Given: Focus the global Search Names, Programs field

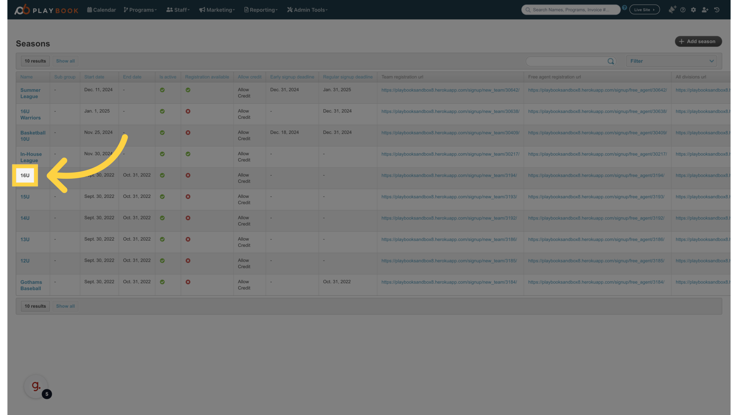Looking at the screenshot, I should tap(571, 10).
